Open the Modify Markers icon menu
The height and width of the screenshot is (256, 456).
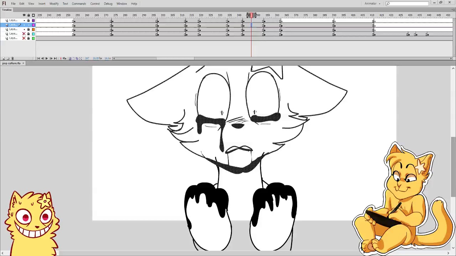click(81, 58)
